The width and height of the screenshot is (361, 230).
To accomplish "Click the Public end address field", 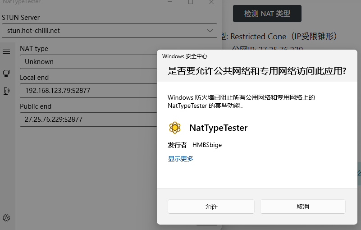I will pos(88,120).
